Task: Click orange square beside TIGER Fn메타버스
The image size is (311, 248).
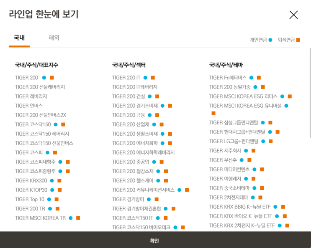Action: tap(259, 78)
